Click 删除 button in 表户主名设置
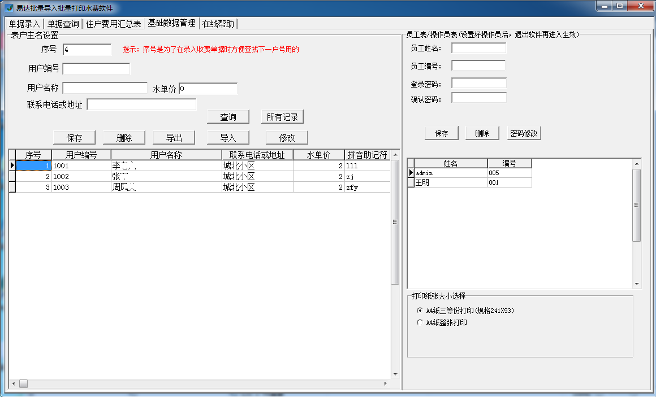The width and height of the screenshot is (656, 397). [x=124, y=137]
